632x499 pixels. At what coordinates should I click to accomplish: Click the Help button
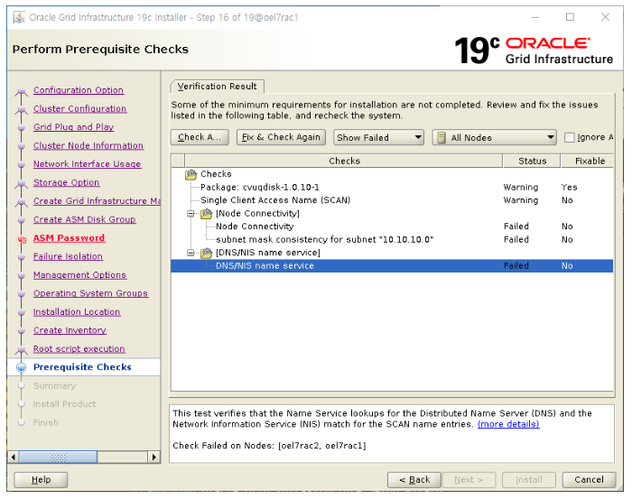pos(41,480)
